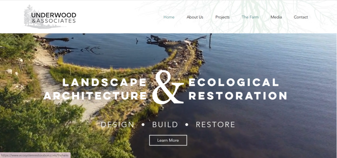Go to the Home page

pos(169,17)
